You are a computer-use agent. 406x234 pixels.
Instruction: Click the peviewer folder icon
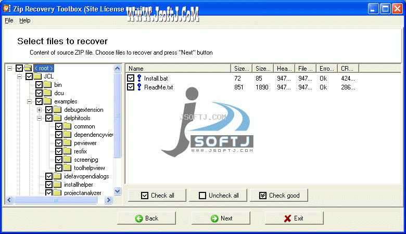(67, 142)
